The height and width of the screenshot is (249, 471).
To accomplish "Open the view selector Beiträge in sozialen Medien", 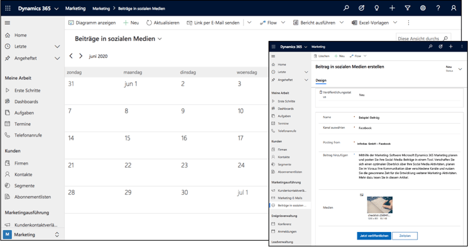I will (x=118, y=39).
